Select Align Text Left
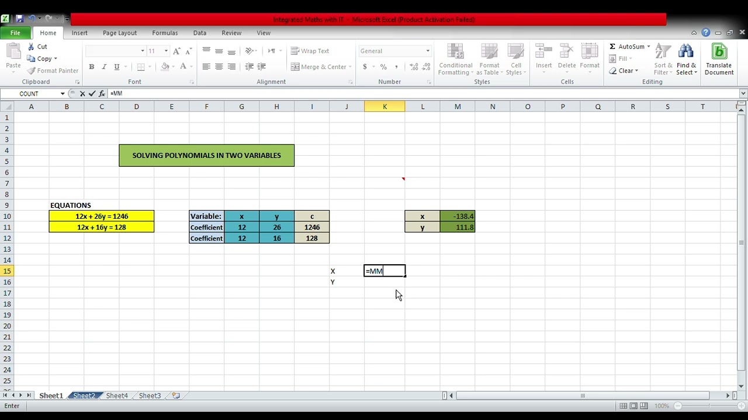 click(206, 66)
